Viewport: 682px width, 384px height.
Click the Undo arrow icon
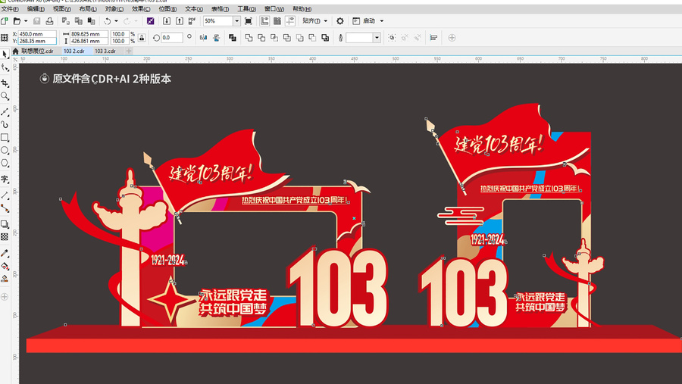pos(107,21)
